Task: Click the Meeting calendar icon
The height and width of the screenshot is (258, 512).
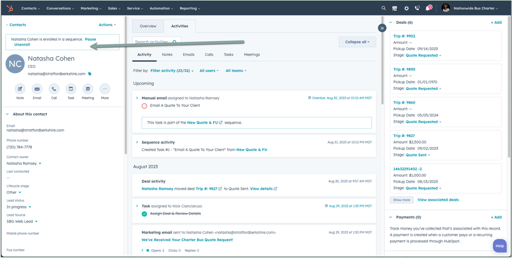Action: [x=88, y=89]
